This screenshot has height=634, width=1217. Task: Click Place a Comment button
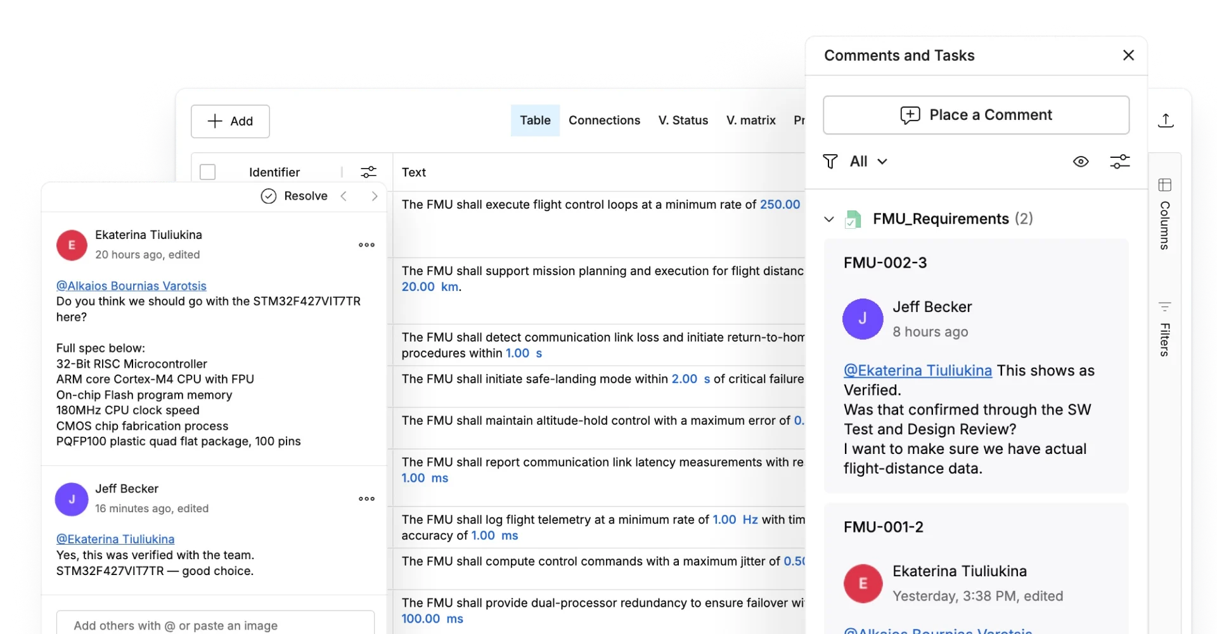(x=976, y=115)
